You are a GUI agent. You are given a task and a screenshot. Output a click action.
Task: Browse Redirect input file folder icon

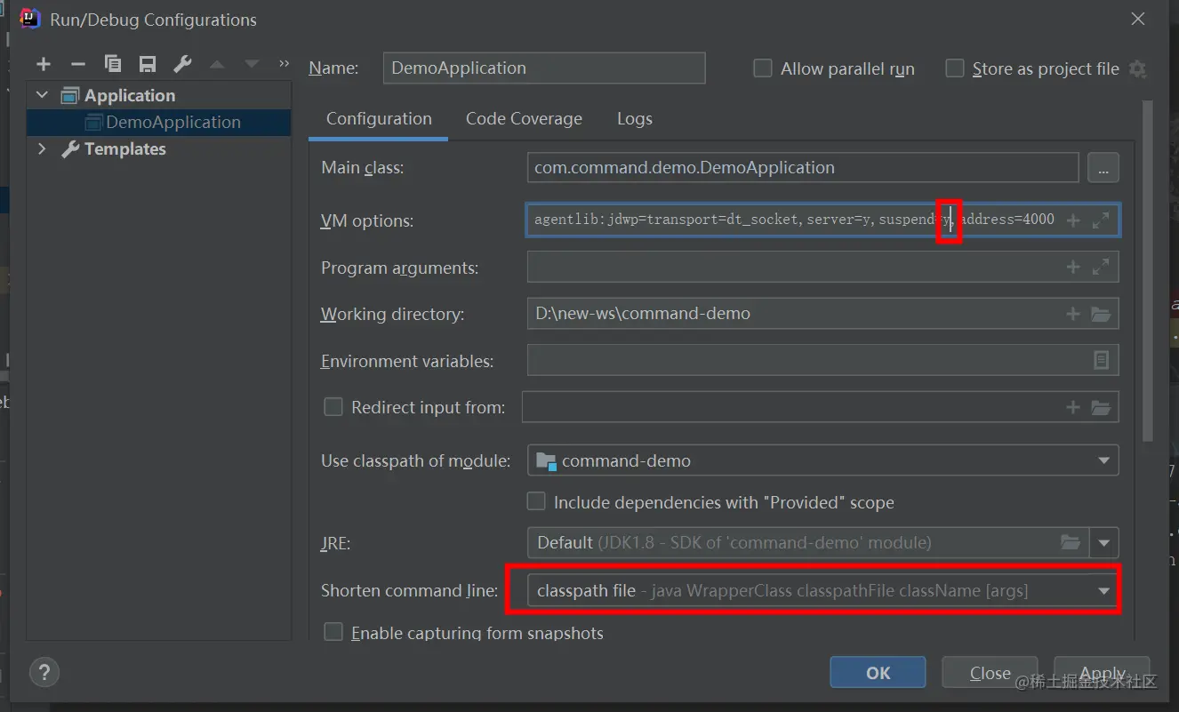(1101, 407)
